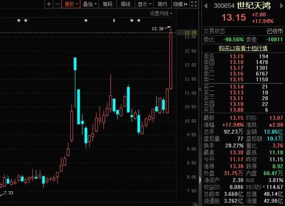Go to previous stock with left arrow

pyautogui.click(x=206, y=6)
